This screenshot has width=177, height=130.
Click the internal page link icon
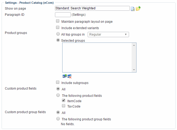(x=133, y=9)
